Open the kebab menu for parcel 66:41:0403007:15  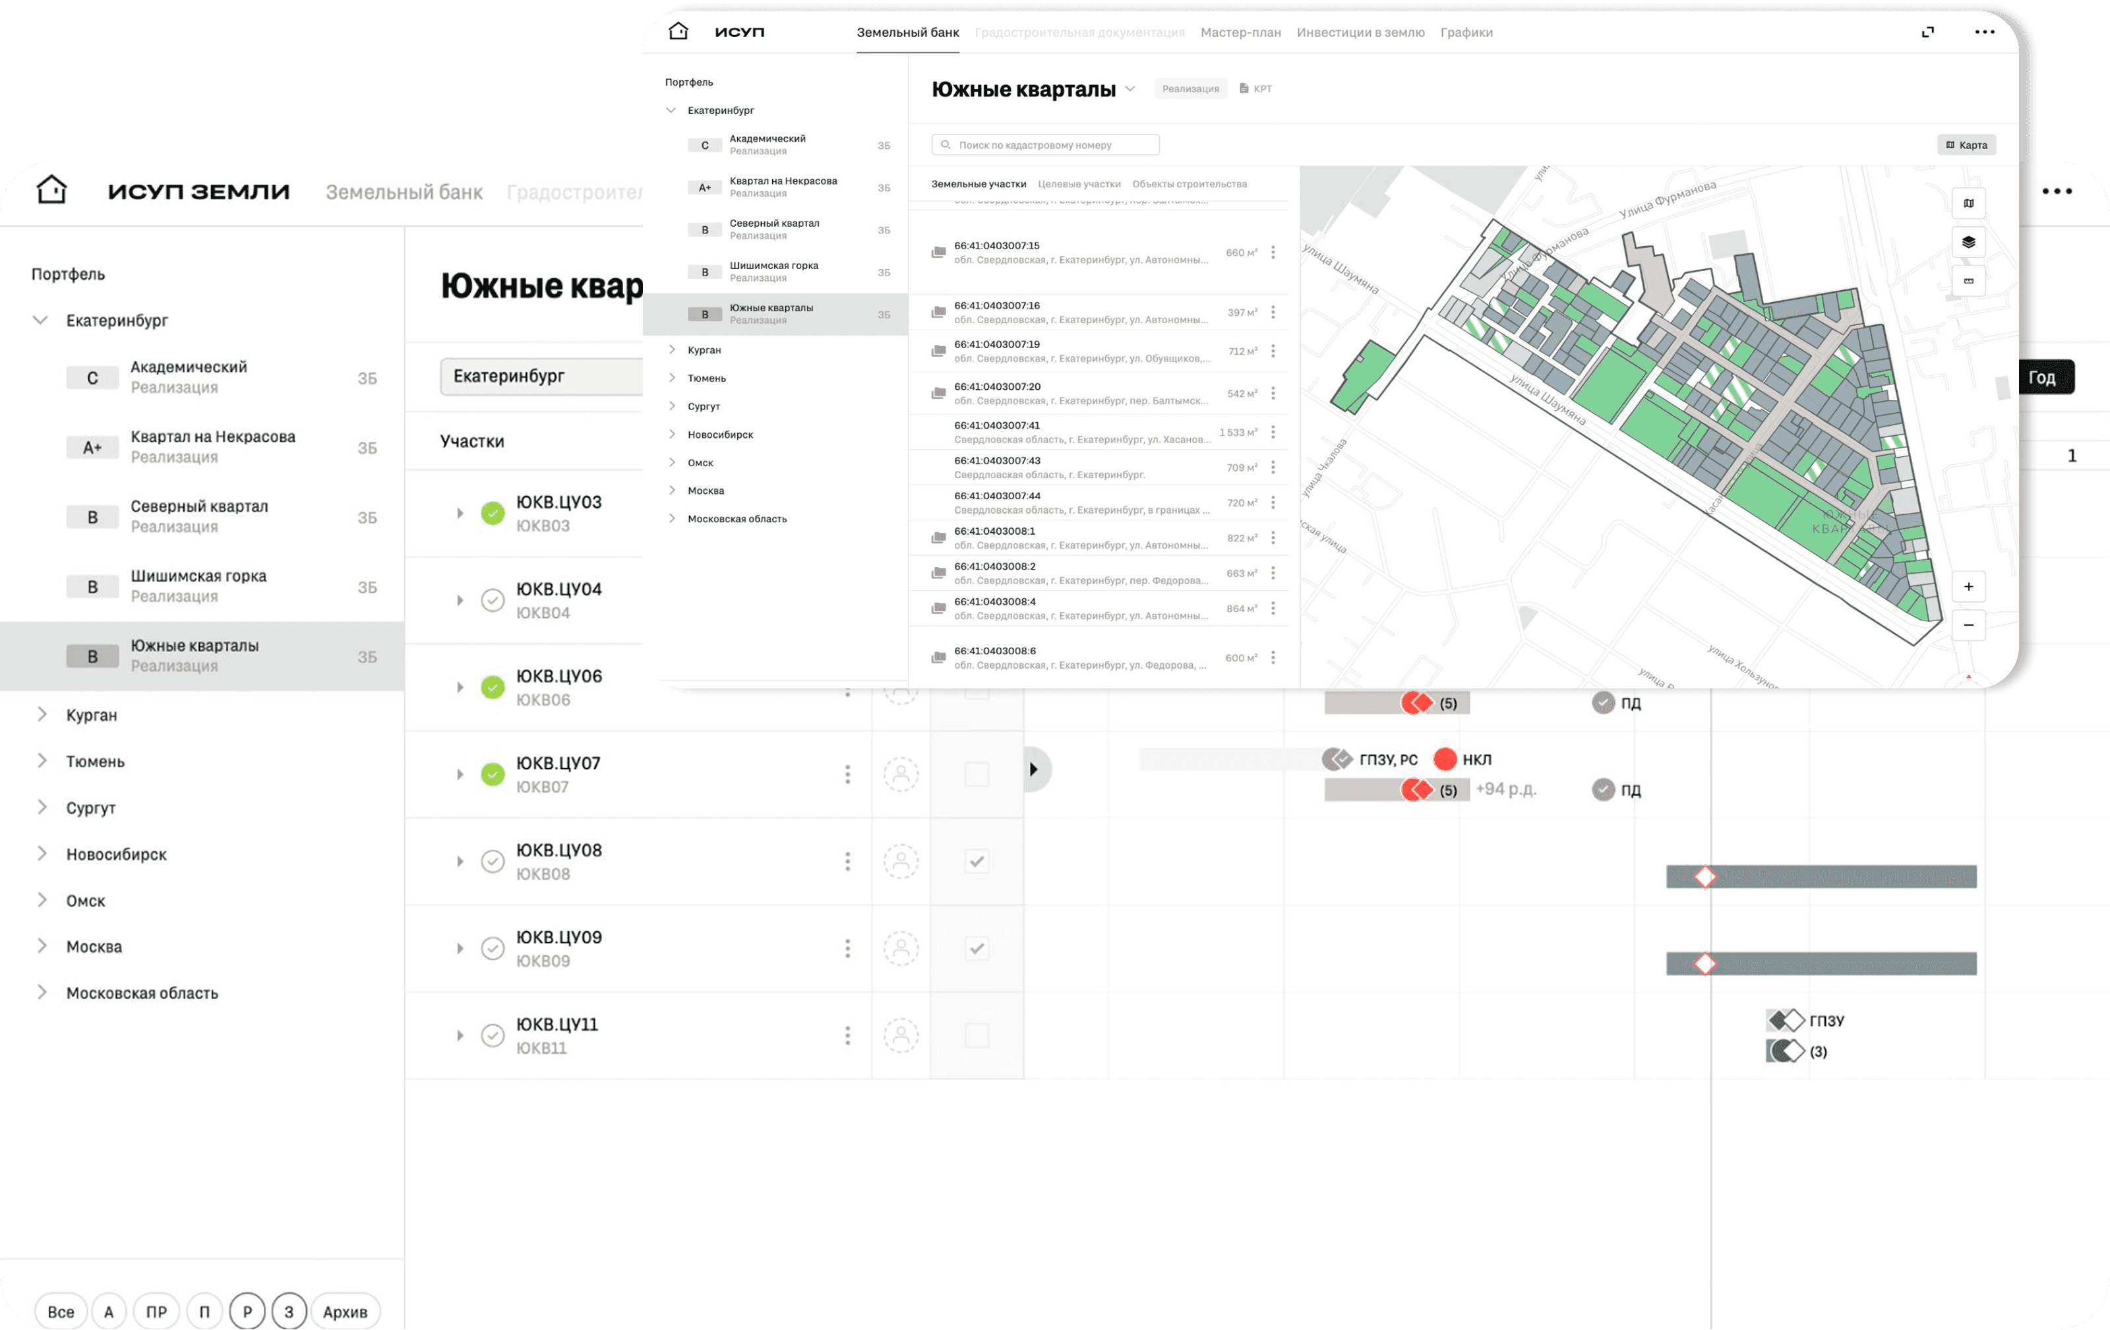1273,253
